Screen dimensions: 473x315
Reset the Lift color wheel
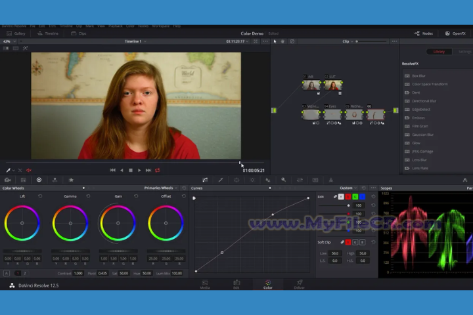[40, 196]
